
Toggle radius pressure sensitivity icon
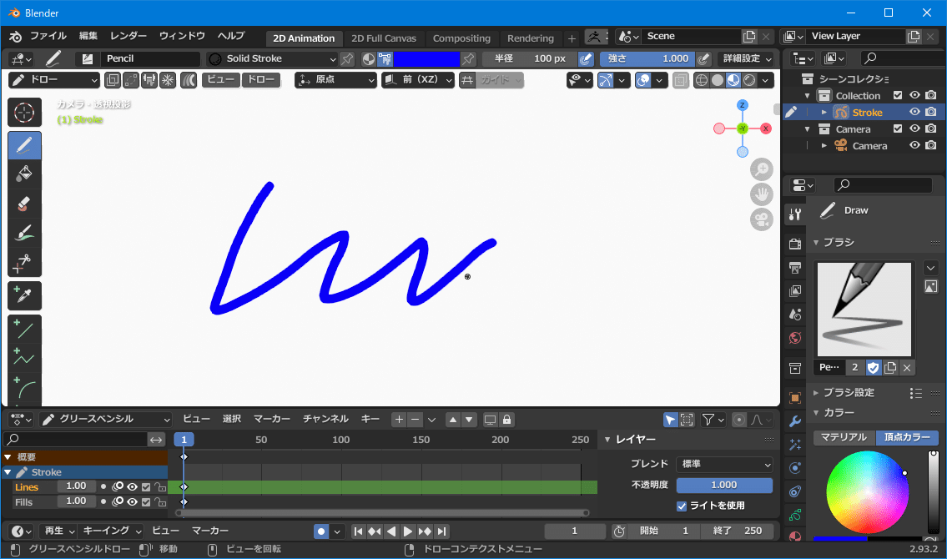585,58
